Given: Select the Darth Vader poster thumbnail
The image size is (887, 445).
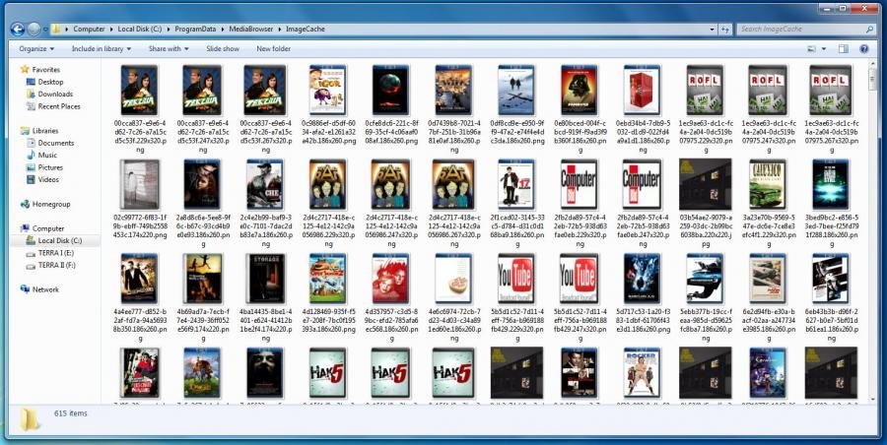Looking at the screenshot, I should 580,90.
